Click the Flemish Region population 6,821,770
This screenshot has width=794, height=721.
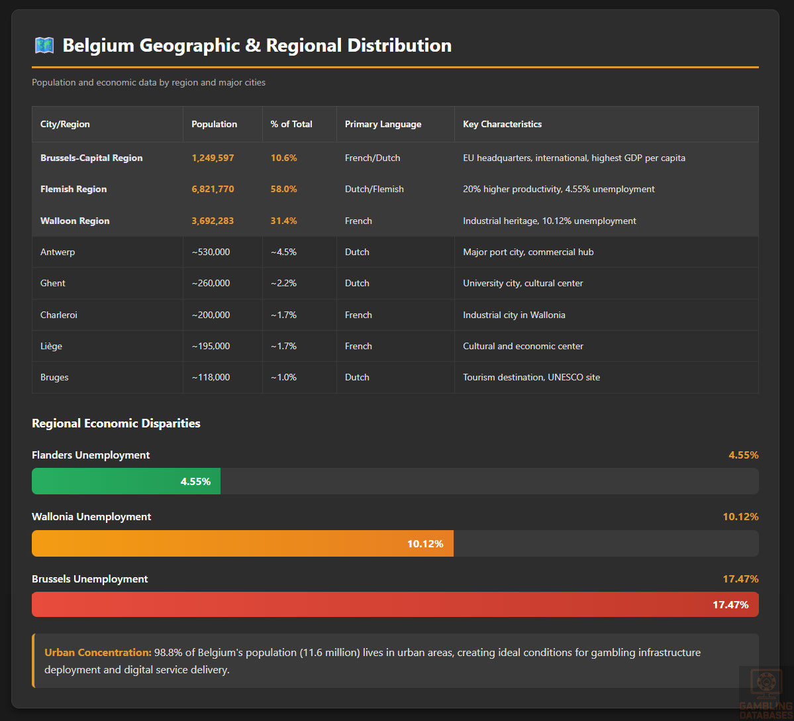tap(213, 189)
